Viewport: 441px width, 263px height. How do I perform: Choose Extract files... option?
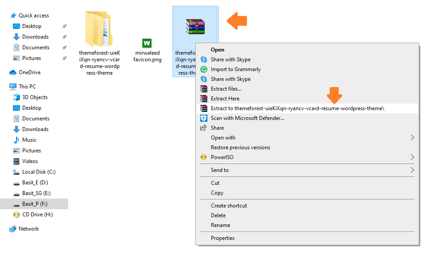click(307, 89)
